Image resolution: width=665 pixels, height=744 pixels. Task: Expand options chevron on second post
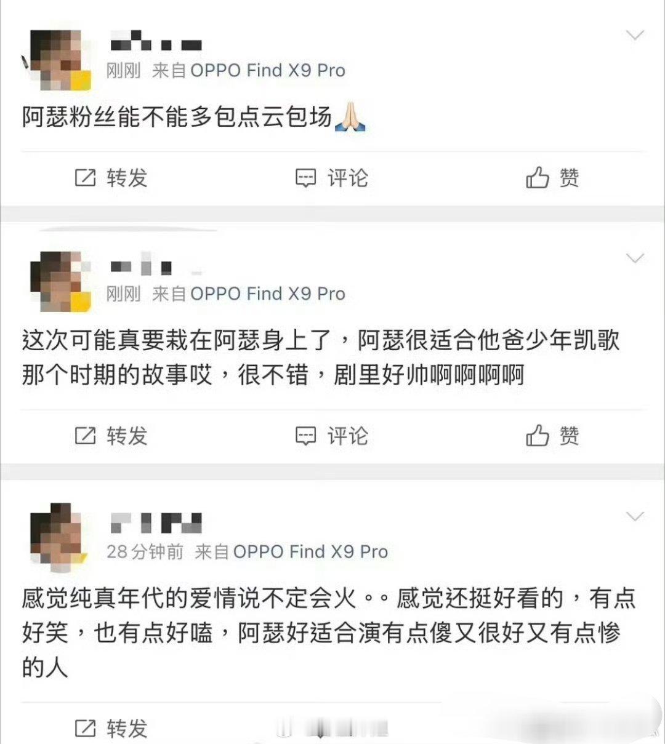[635, 258]
